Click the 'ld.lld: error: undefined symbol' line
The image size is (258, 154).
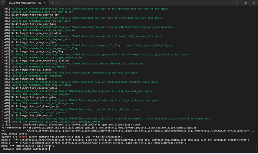pyautogui.click(x=71, y=125)
